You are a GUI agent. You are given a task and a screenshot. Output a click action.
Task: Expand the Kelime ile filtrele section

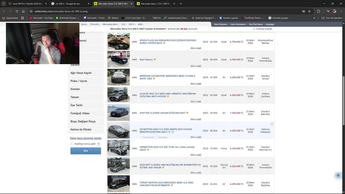(86, 130)
